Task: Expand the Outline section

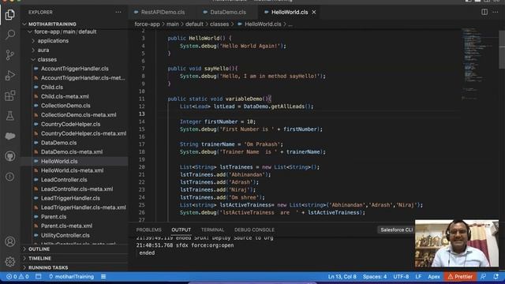Action: tap(39, 249)
